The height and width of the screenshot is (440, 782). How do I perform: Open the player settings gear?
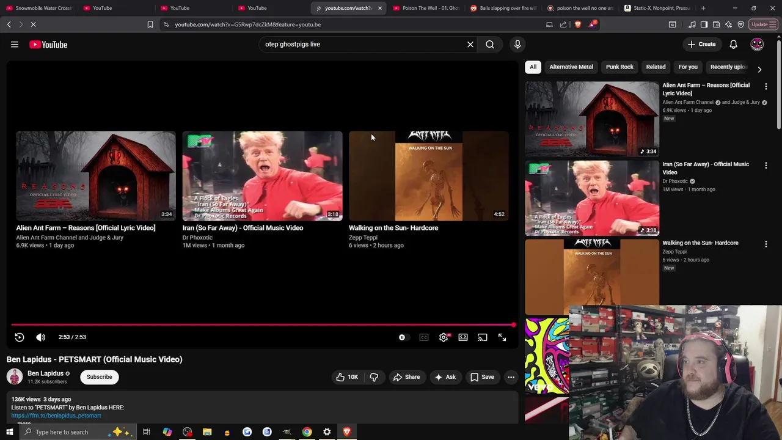click(x=444, y=337)
